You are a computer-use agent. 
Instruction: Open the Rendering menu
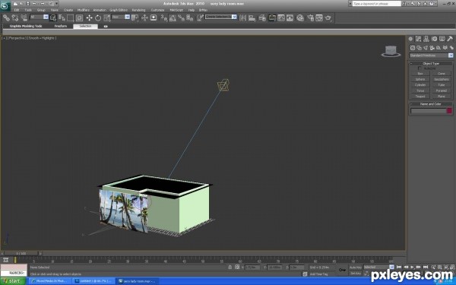point(138,10)
